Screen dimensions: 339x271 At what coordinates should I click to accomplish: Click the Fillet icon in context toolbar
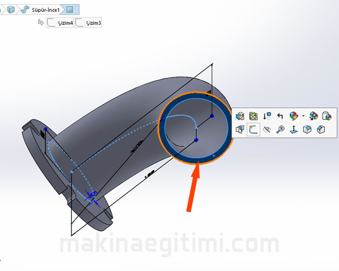pos(307,130)
